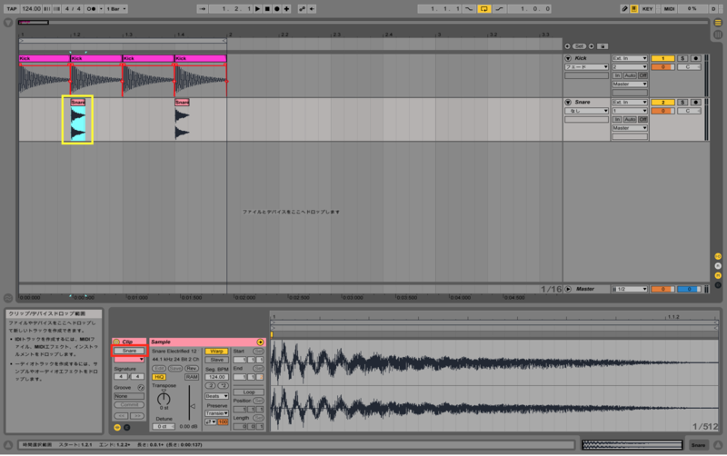Screen dimensions: 727x456
Task: Toggle the Punch-Out switch
Action: click(x=499, y=9)
